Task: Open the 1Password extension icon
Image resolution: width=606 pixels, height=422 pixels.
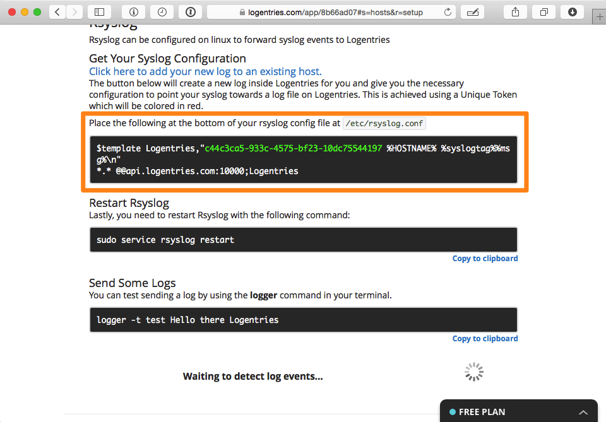Action: (191, 12)
